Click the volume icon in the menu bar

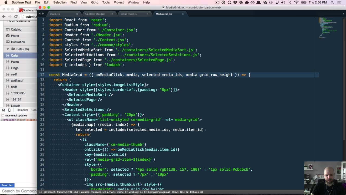tap(283, 2)
